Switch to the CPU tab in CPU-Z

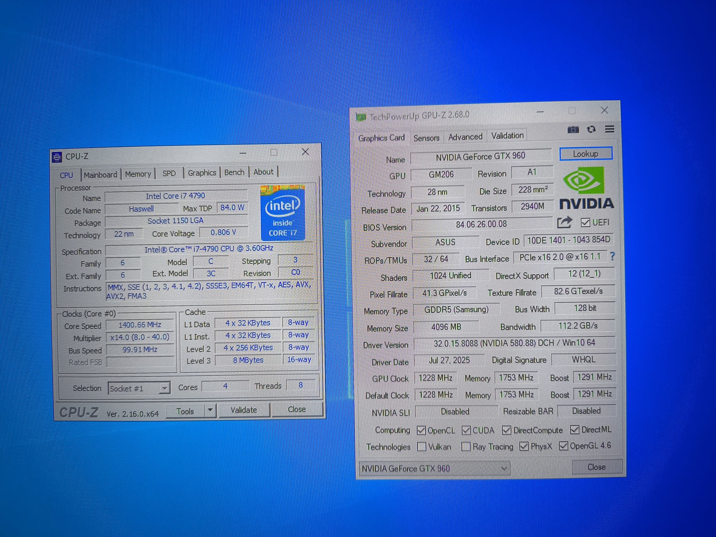tap(66, 175)
